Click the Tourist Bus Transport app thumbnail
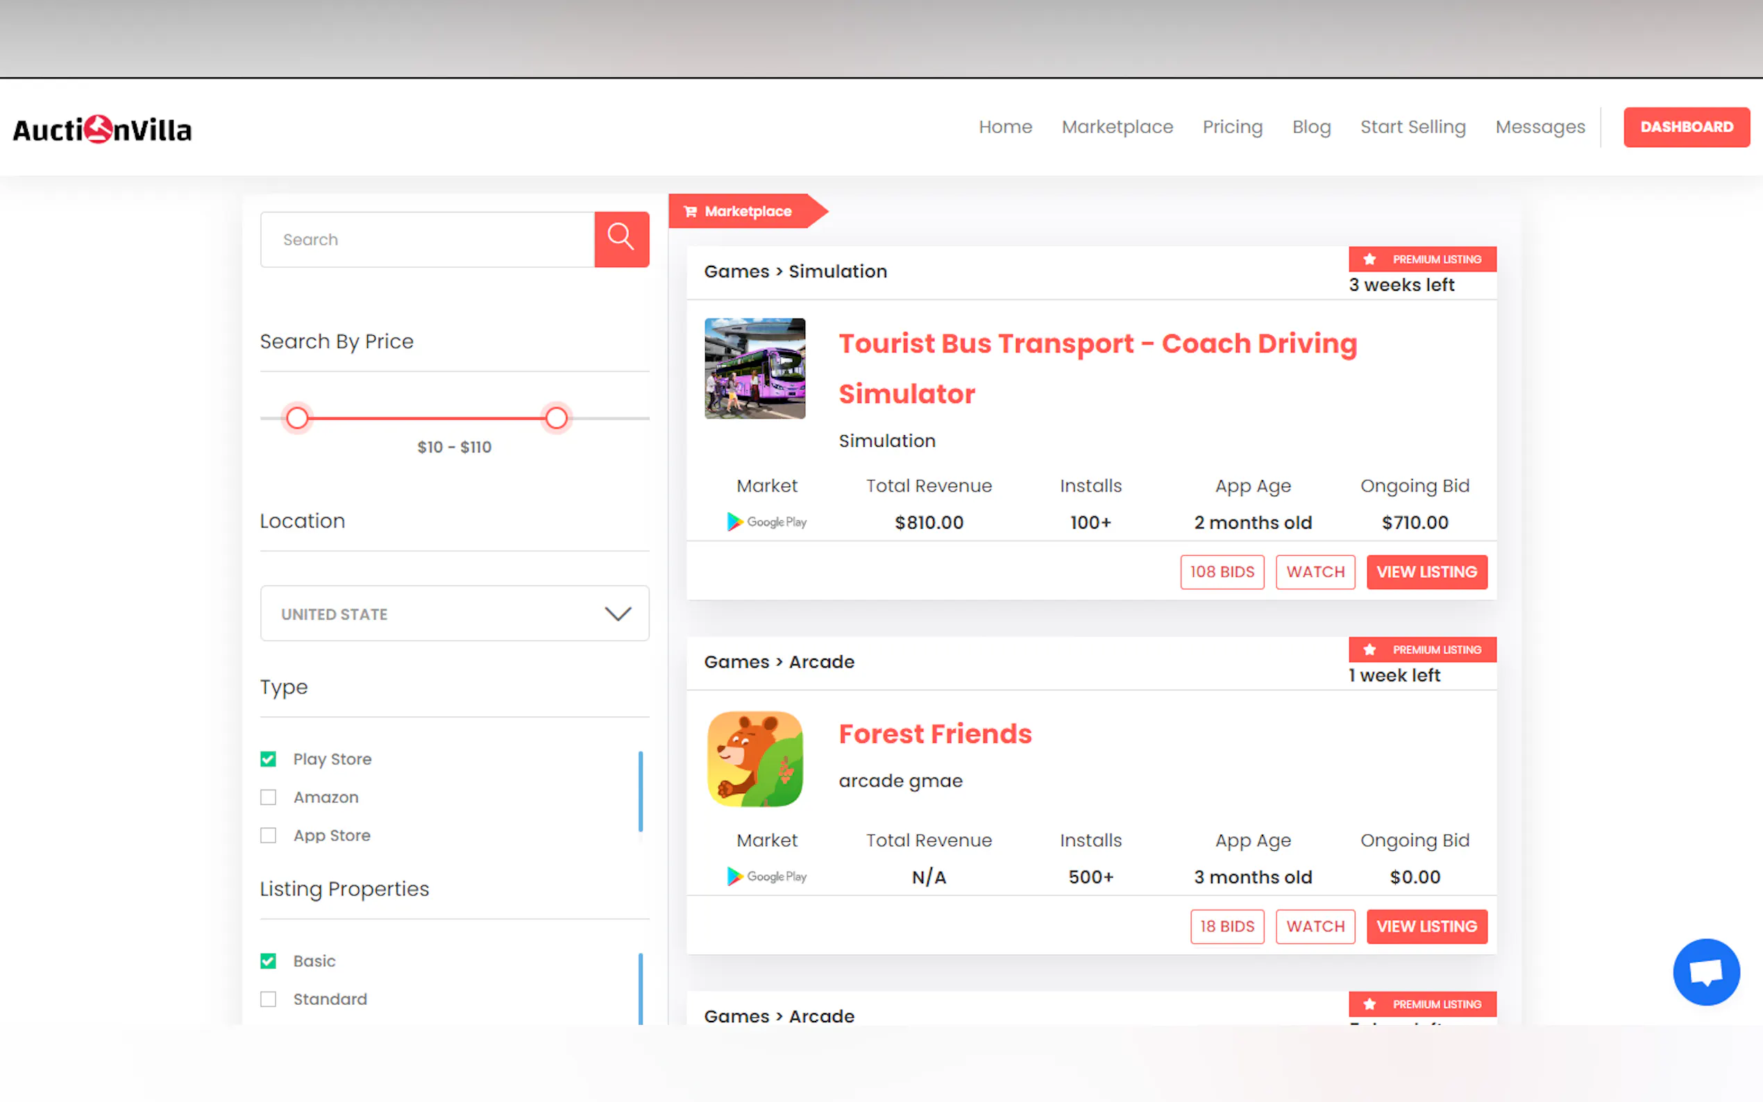 point(754,368)
